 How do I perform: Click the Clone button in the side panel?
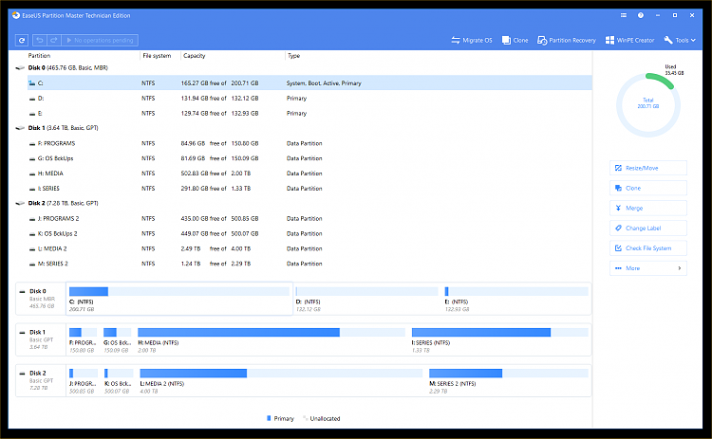click(x=648, y=188)
